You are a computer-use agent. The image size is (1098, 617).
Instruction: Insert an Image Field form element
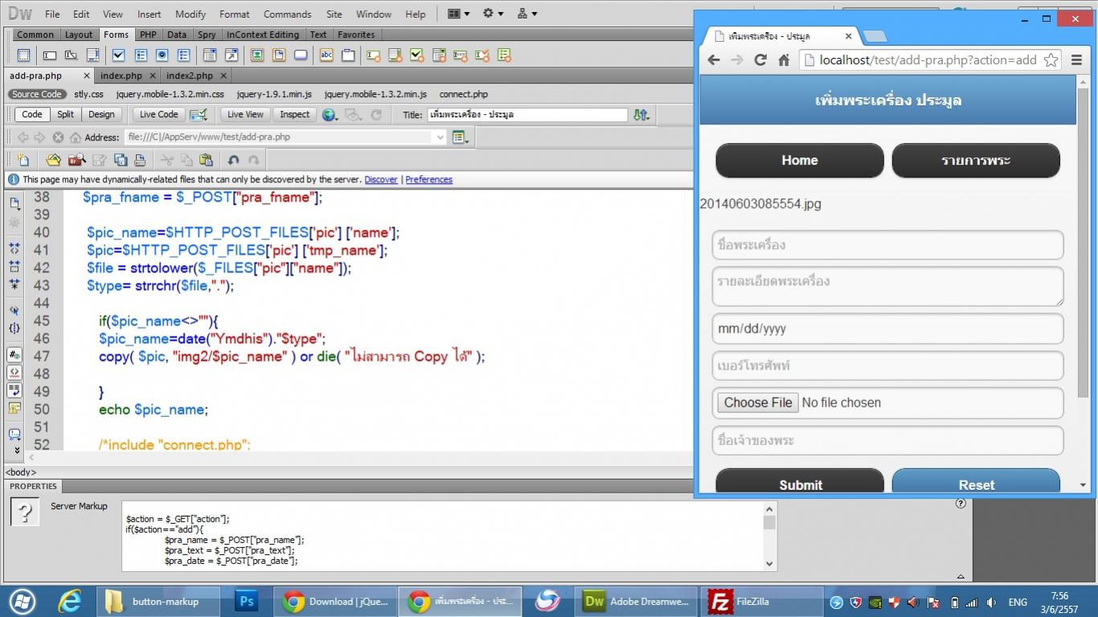pos(257,55)
